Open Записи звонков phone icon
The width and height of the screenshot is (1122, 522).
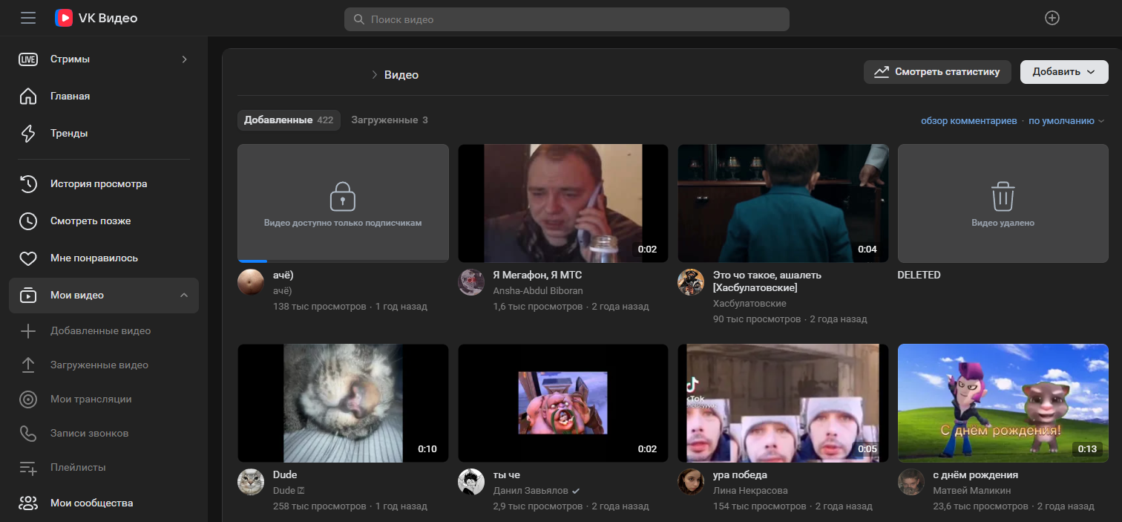click(x=28, y=434)
